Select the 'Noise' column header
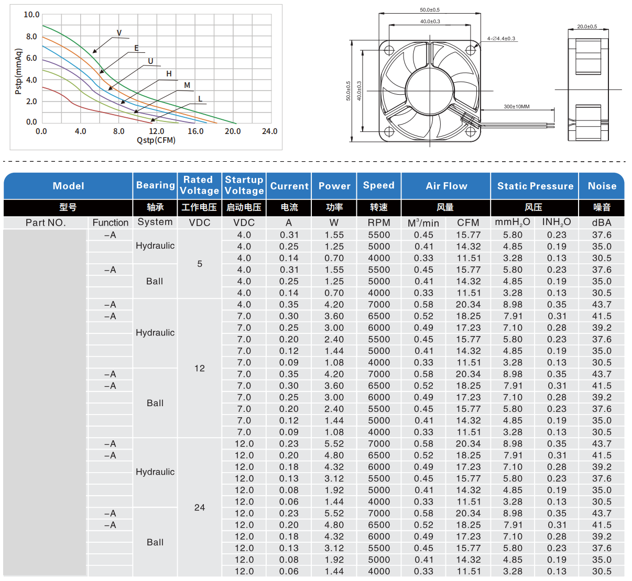632x581 pixels. (x=602, y=186)
